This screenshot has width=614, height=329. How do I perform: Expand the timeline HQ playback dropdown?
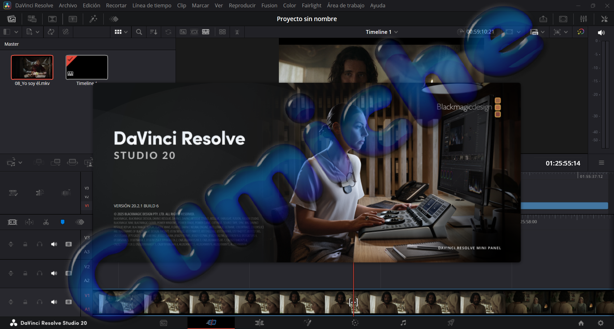543,32
